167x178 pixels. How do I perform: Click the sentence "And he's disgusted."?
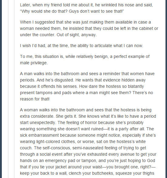point(55,80)
